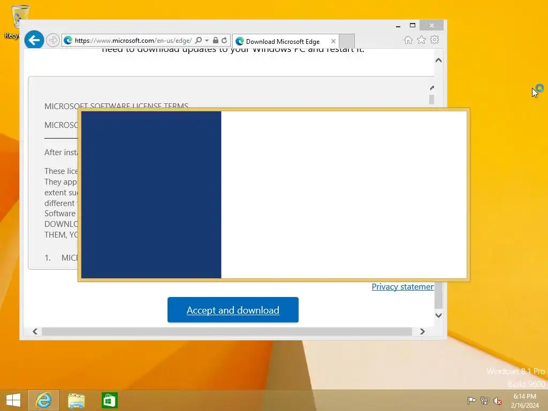
Task: Click Internet Explorer taskbar icon
Action: (x=43, y=400)
